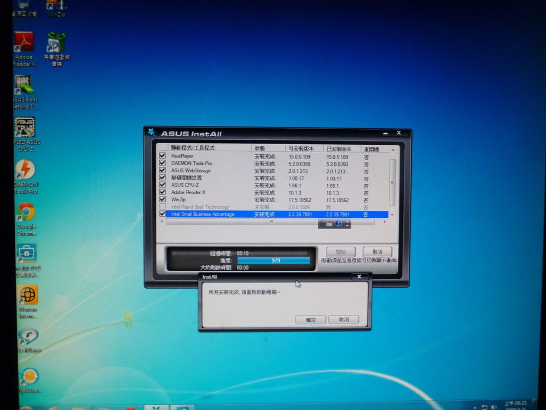Click the 取消 button in the InstAll popup dialog

344,319
